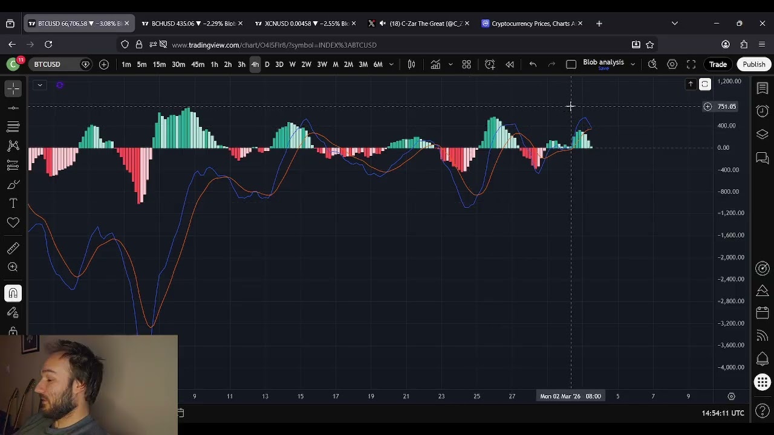Toggle stay in drawing mode

pos(13,313)
